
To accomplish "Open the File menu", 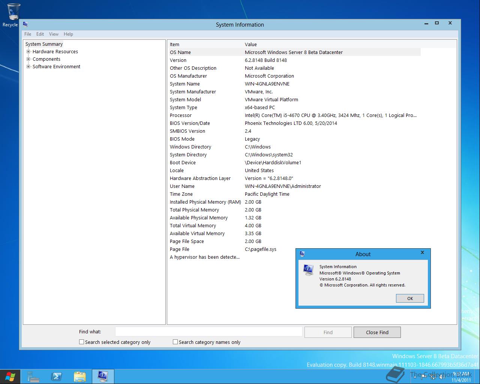I will coord(28,34).
